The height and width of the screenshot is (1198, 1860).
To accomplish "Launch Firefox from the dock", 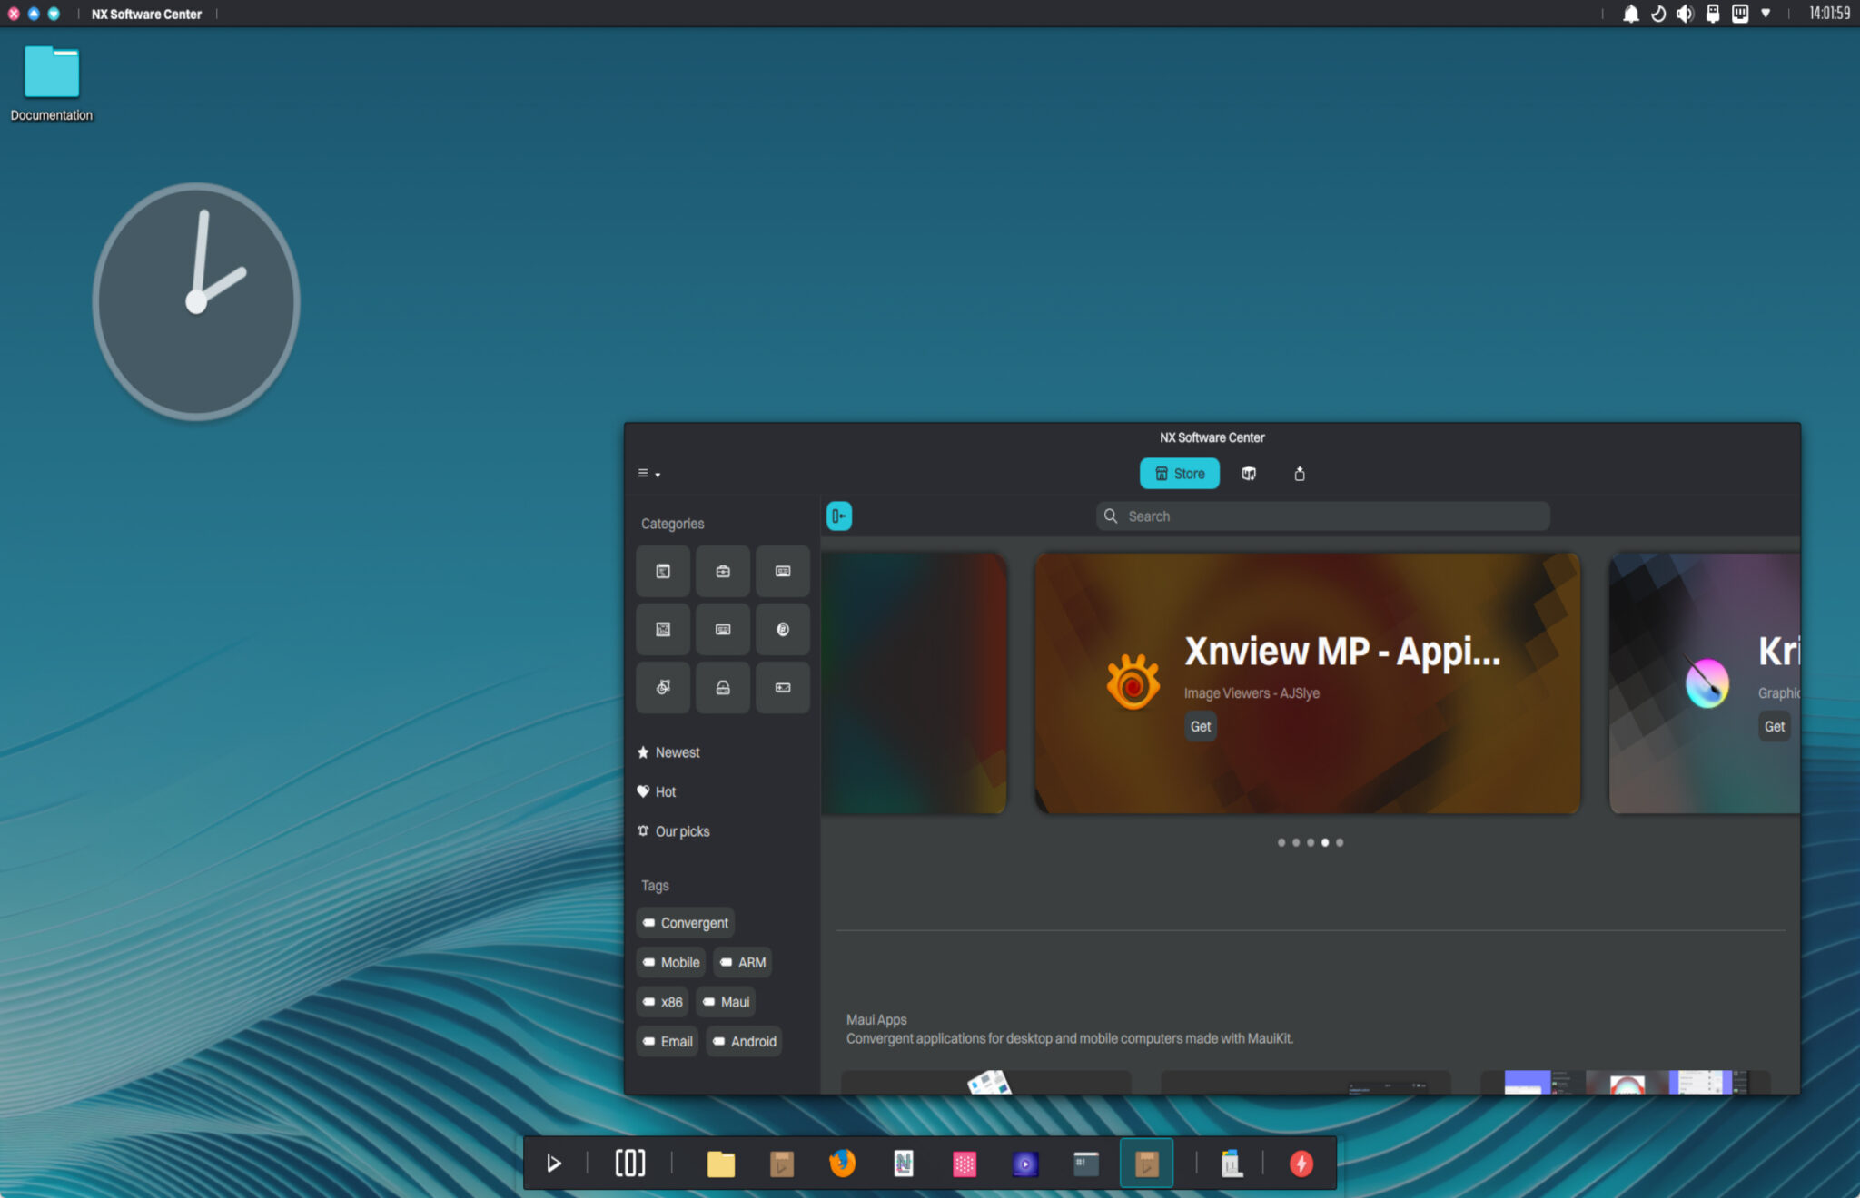I will pos(841,1164).
